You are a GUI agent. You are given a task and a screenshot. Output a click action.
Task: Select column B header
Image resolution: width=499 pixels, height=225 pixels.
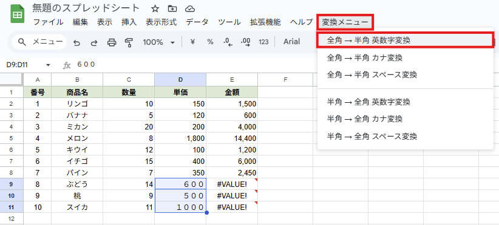pyautogui.click(x=77, y=79)
